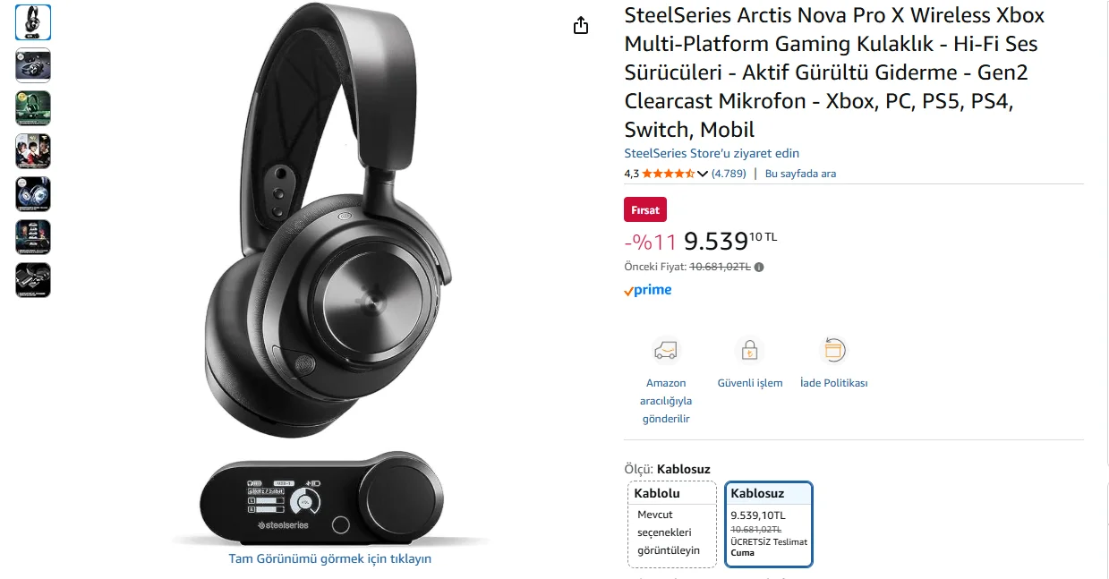Select the third green-lit thumbnail

[x=33, y=108]
